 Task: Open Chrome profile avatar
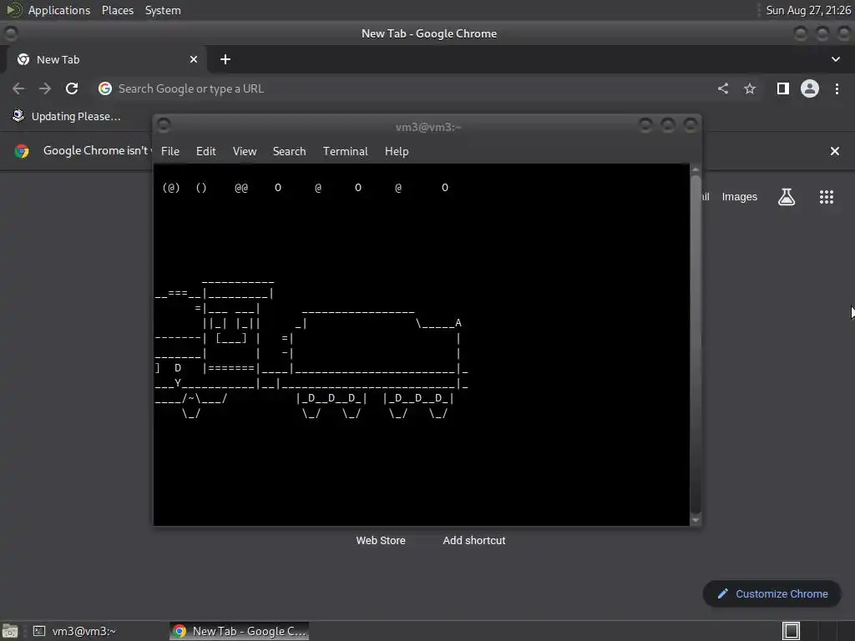tap(810, 88)
